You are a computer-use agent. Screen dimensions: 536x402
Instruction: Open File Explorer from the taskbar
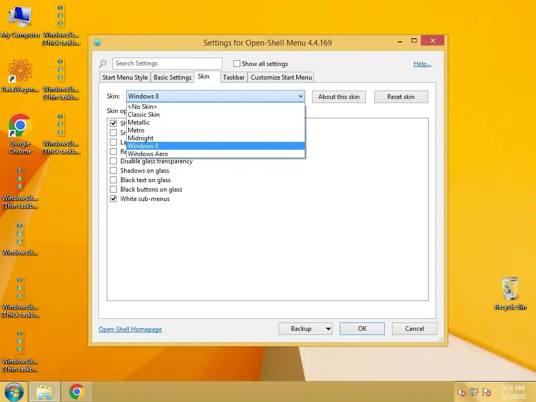pyautogui.click(x=44, y=392)
